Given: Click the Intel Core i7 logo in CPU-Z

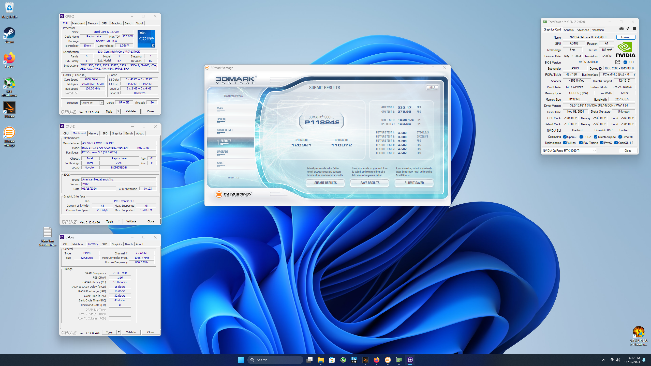Looking at the screenshot, I should (146, 38).
